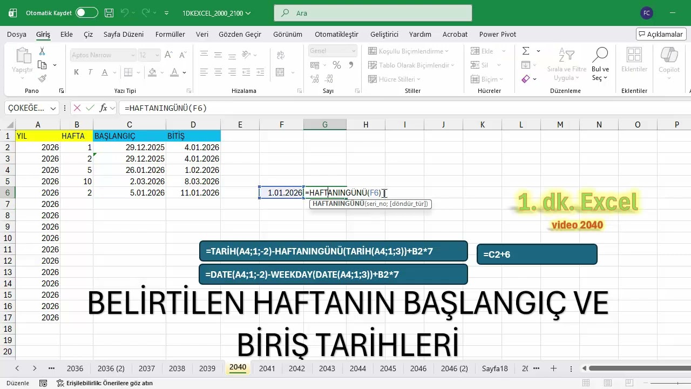Expand Koşullu Biçimlendirme dropdown

tap(447, 51)
